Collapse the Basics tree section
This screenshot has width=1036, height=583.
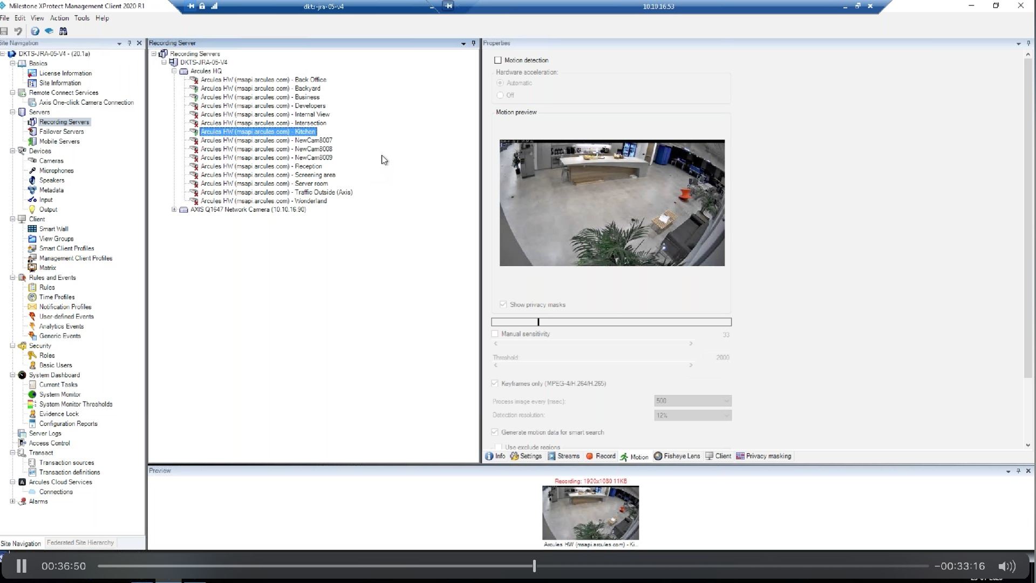coord(12,64)
